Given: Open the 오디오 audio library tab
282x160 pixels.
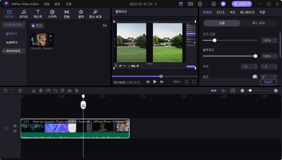Looking at the screenshot, I should click(23, 14).
